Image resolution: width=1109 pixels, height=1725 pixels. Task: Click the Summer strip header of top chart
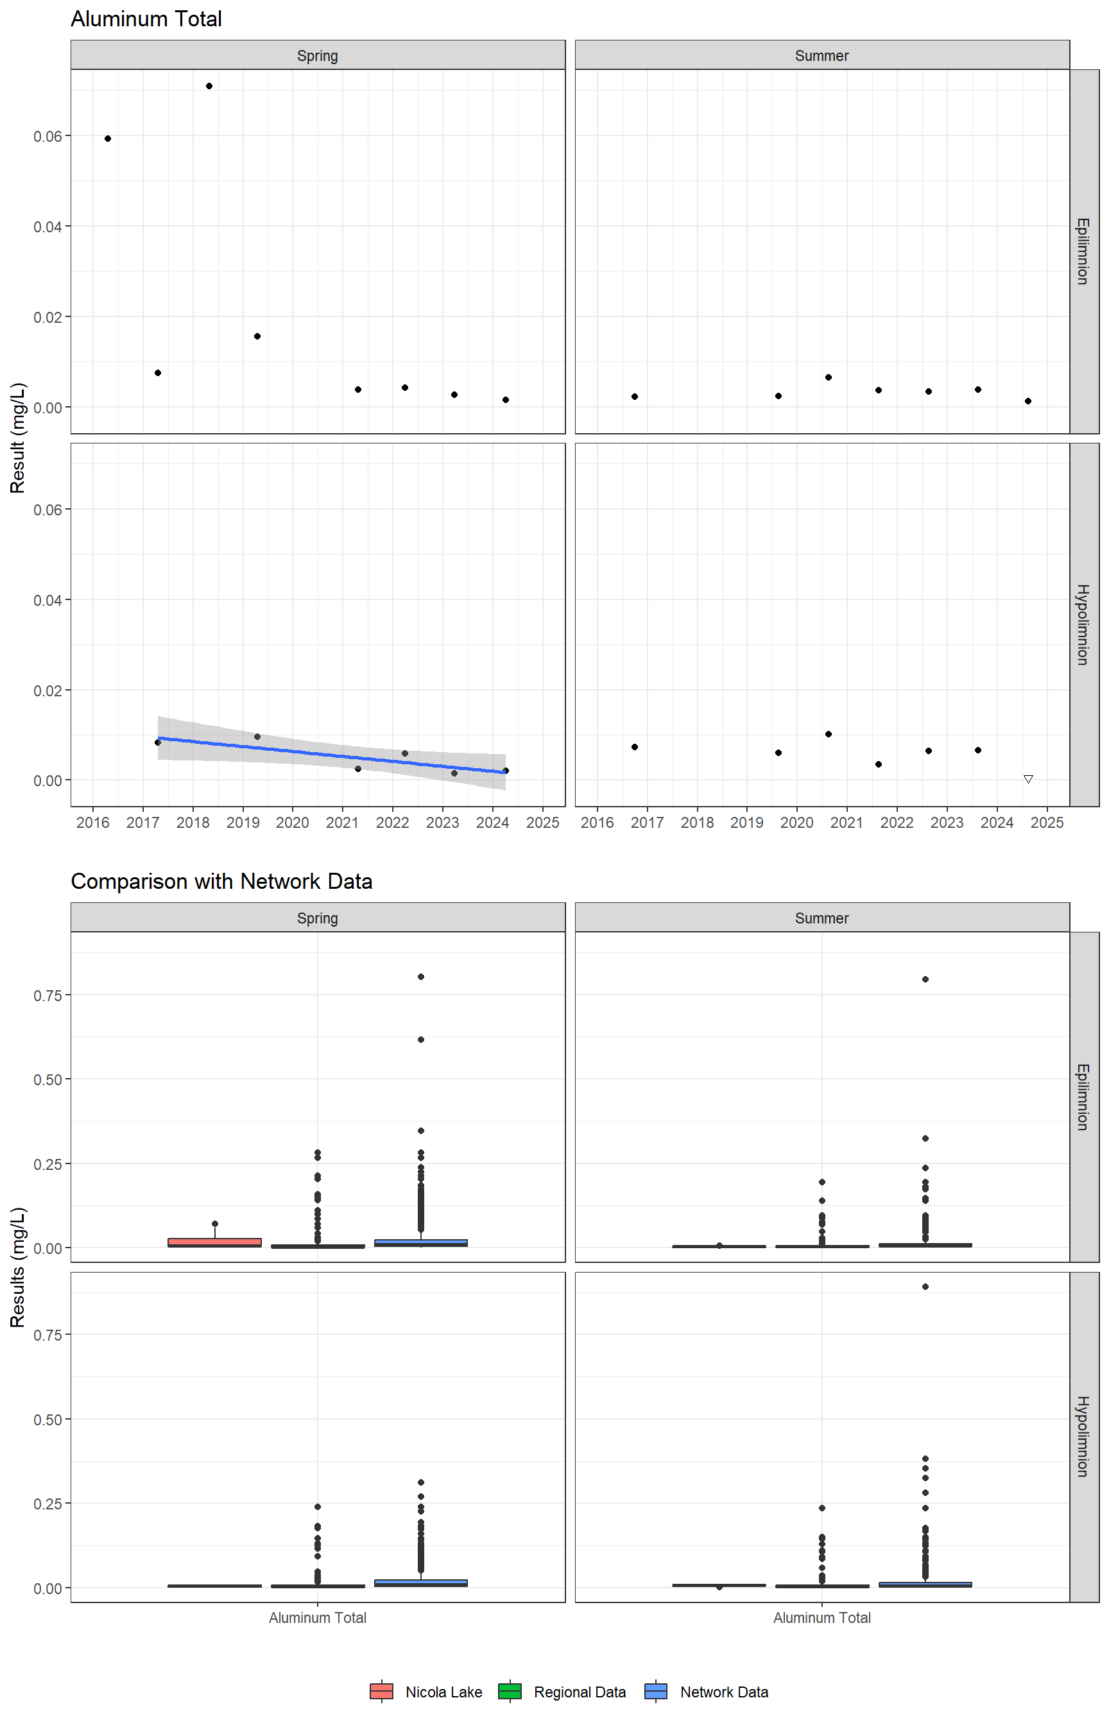(821, 55)
